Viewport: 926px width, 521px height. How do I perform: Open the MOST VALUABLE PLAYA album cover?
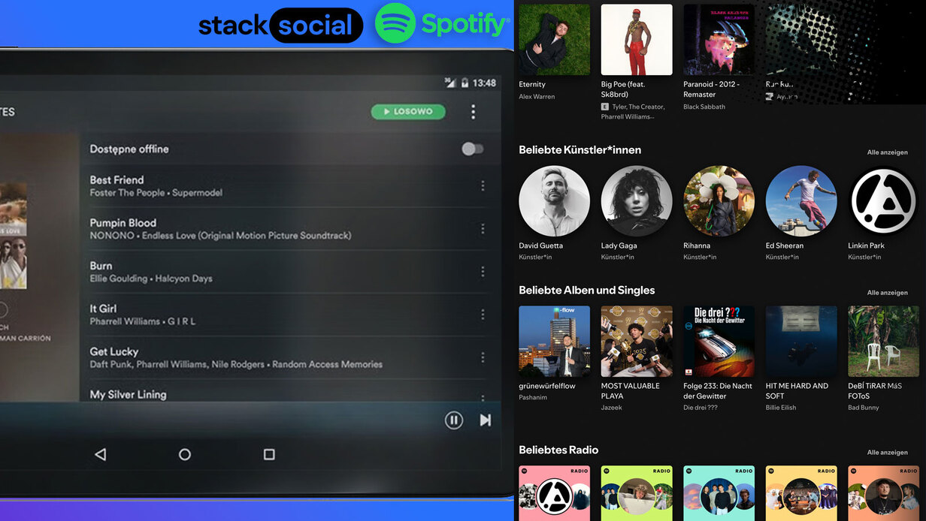point(637,341)
